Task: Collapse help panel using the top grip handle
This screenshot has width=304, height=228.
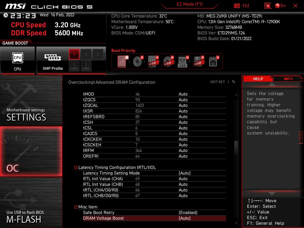Action: [x=272, y=84]
